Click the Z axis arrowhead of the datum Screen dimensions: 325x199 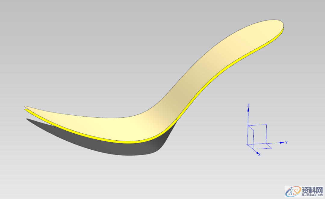[x=248, y=110]
